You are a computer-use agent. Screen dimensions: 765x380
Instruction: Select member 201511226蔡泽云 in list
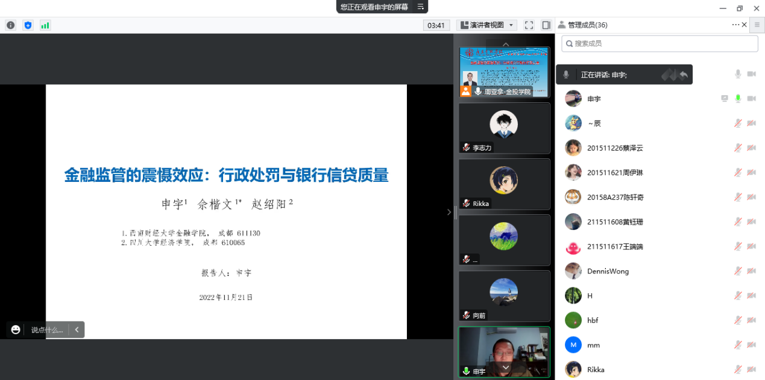click(615, 148)
